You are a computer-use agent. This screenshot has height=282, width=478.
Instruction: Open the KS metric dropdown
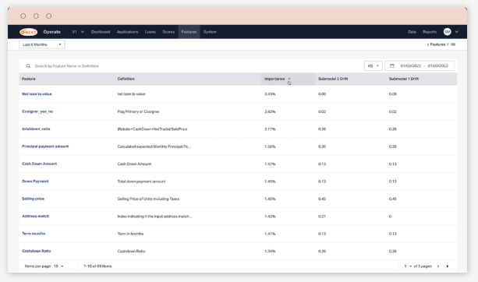(x=374, y=65)
